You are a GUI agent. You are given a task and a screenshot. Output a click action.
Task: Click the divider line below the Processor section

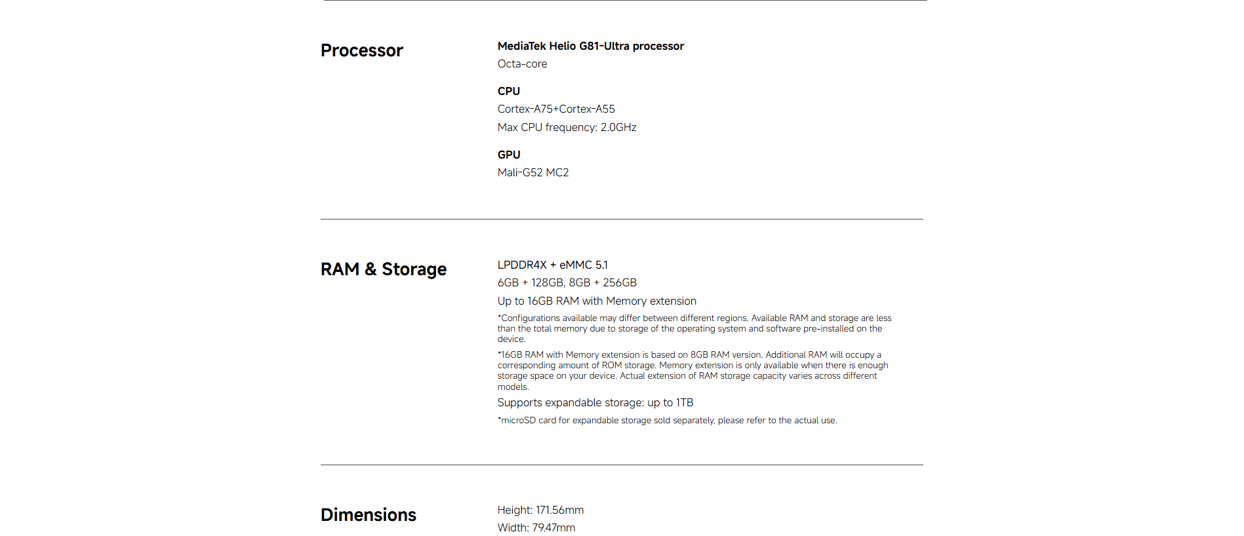tap(622, 220)
